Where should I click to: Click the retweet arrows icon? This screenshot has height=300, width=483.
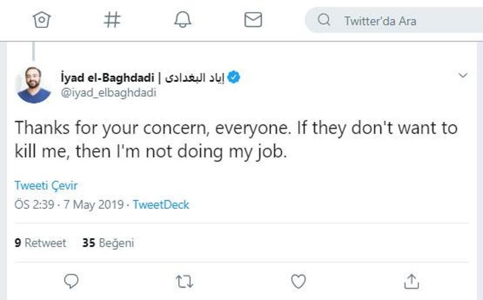point(185,281)
